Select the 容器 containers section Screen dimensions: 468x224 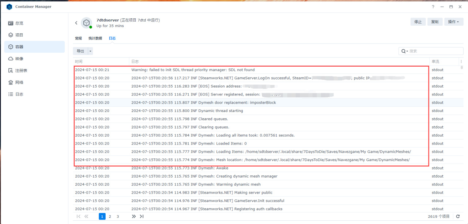34,47
